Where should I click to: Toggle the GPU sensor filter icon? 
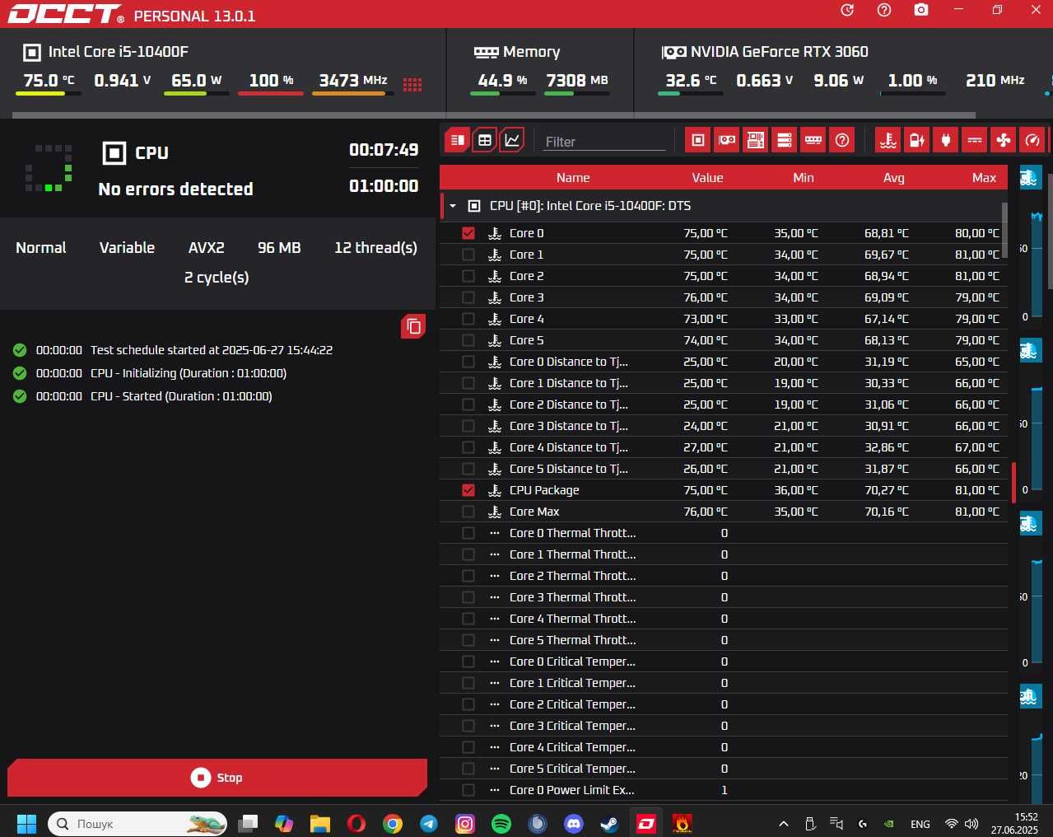(x=727, y=140)
